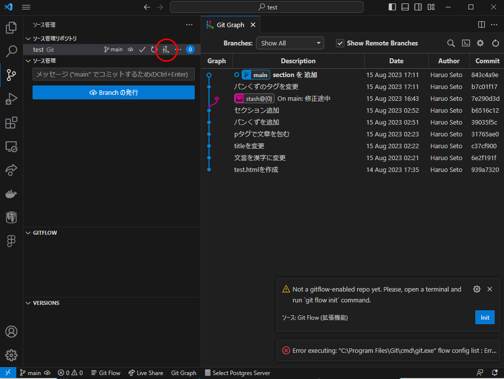Open Git Graph repository settings gear
This screenshot has height=379, width=504.
click(480, 43)
